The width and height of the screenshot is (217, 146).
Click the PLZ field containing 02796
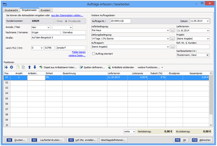pos(50,48)
